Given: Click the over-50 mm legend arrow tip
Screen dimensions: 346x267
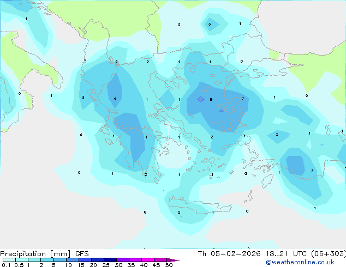Looking at the screenshot, I should coord(173,260).
